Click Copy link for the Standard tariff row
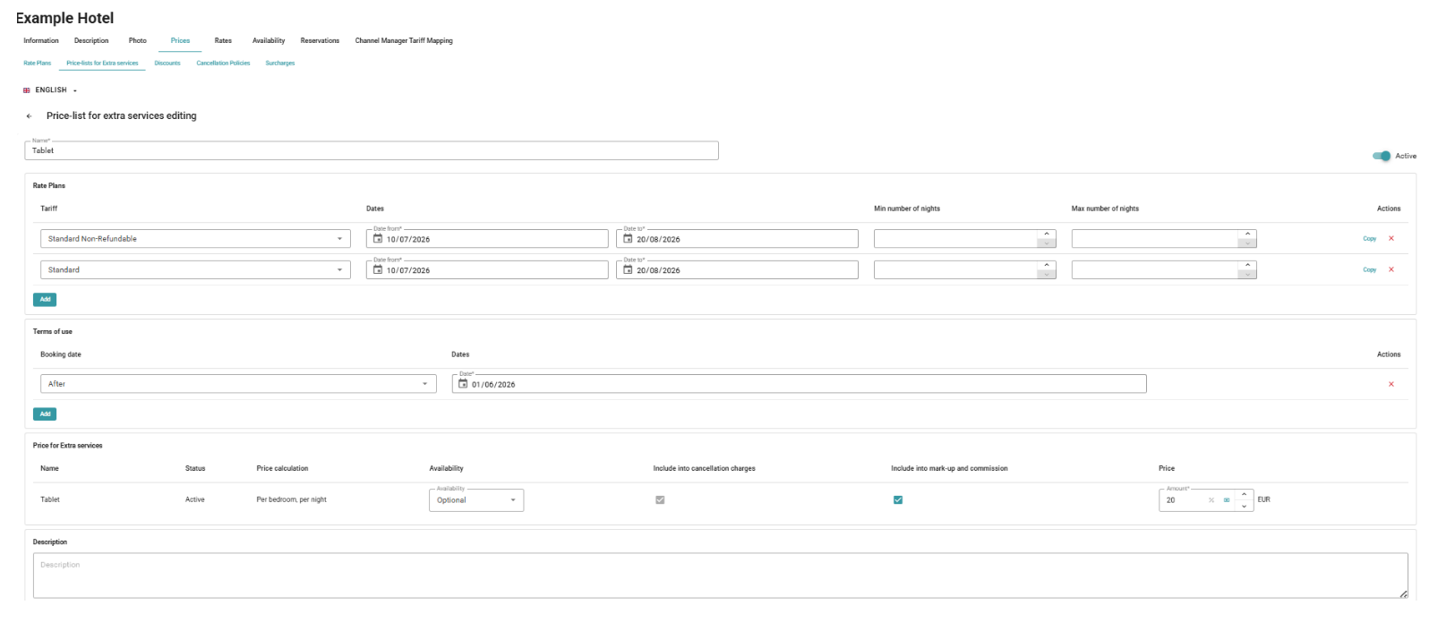 coord(1369,269)
